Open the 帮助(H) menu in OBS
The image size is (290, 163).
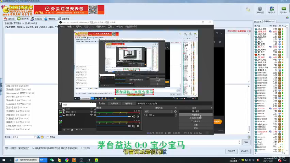click(x=120, y=26)
